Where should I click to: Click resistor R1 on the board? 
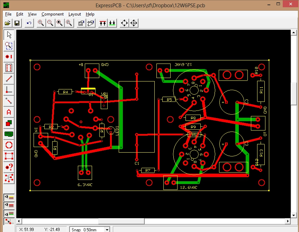55,148
